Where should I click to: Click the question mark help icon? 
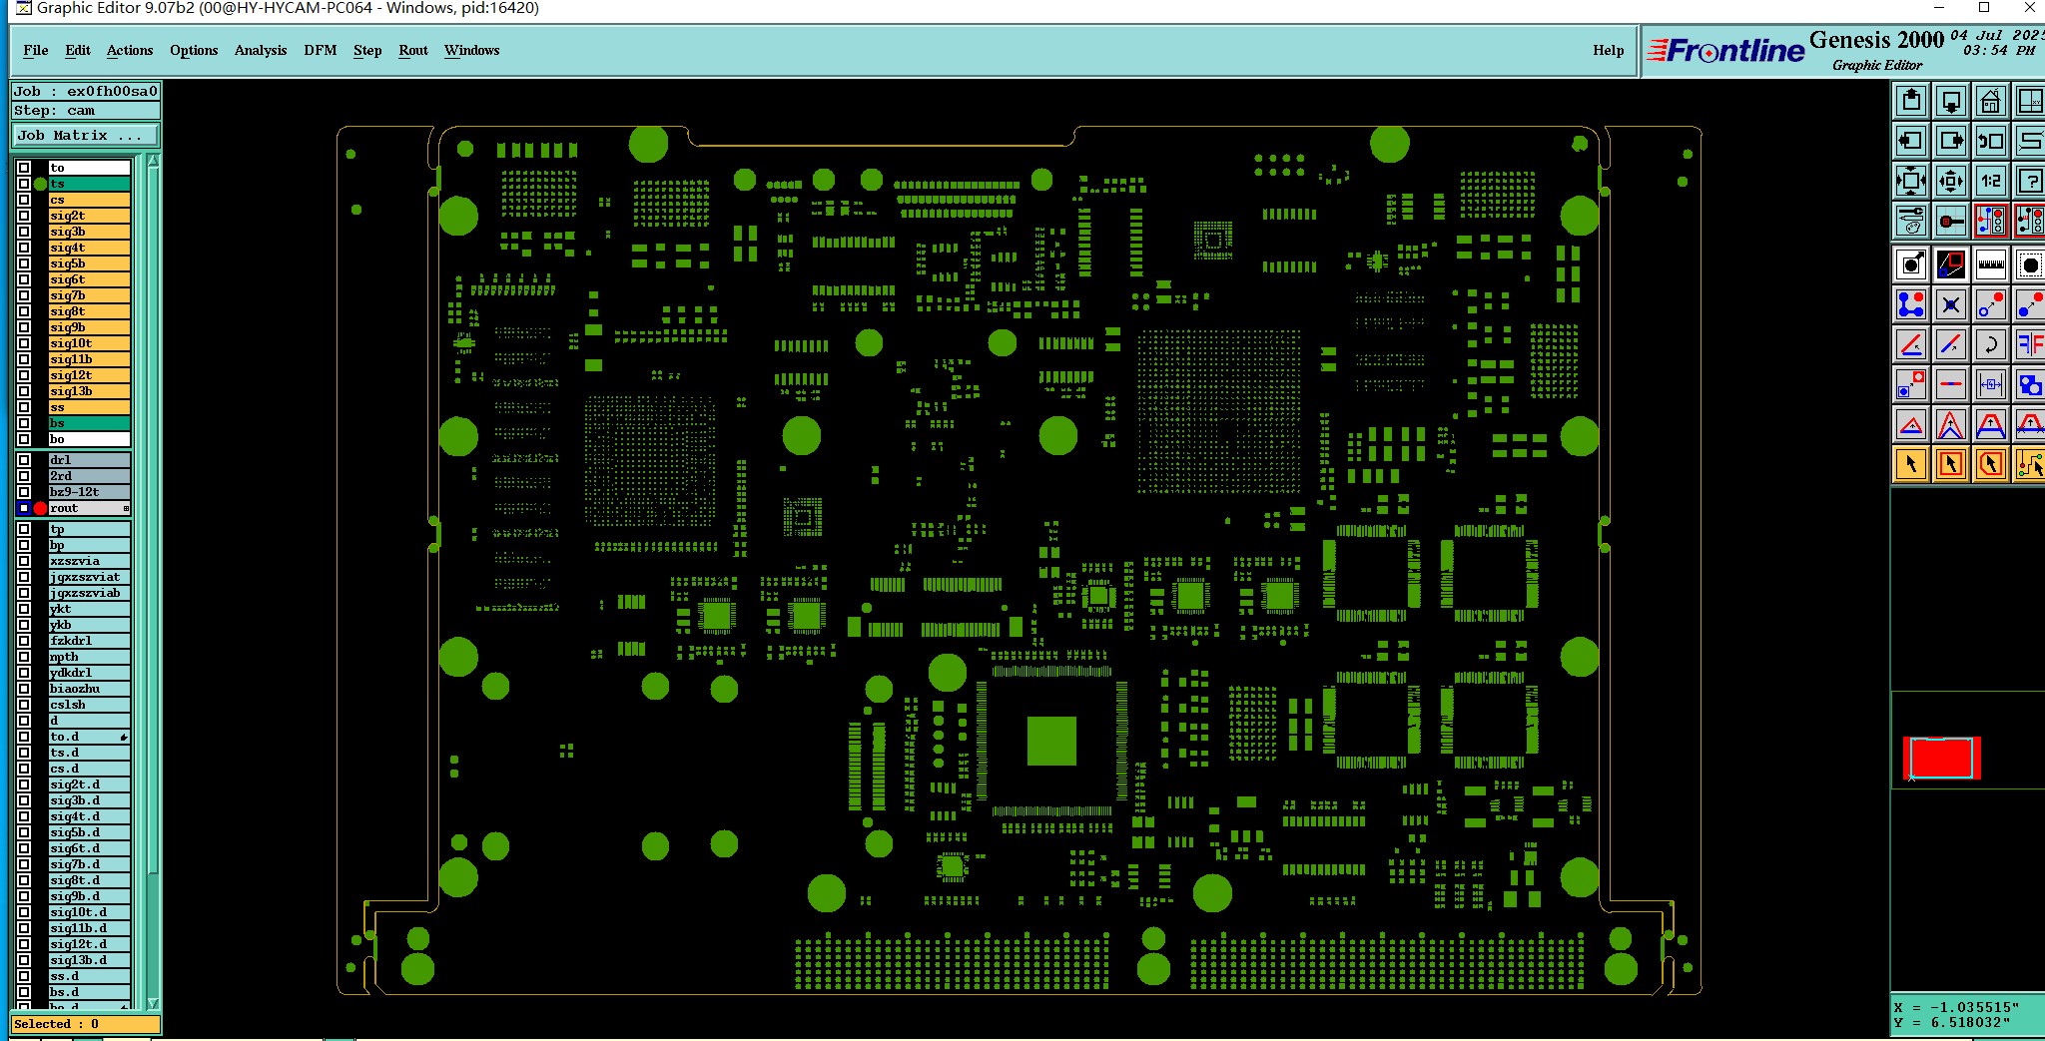2030,181
